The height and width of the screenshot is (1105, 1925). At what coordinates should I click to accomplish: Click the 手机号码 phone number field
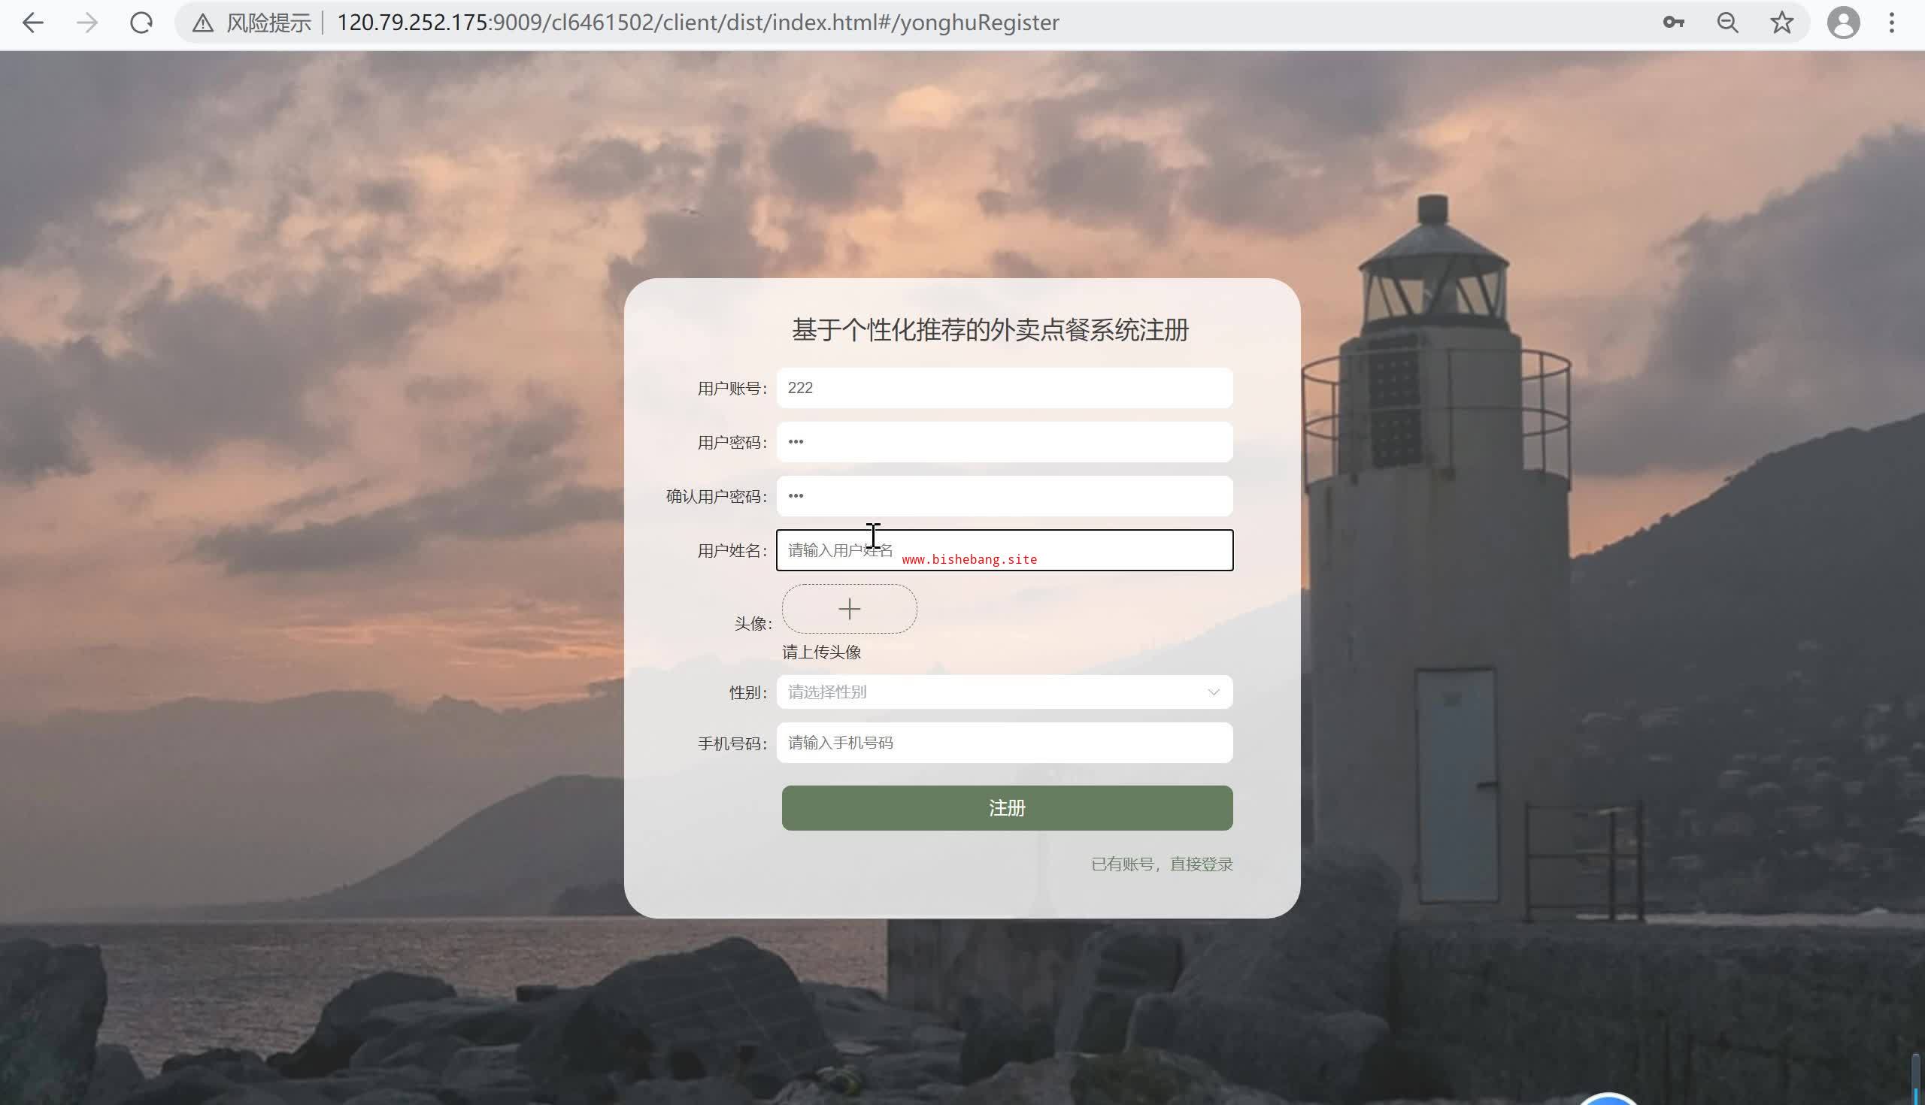(1004, 743)
